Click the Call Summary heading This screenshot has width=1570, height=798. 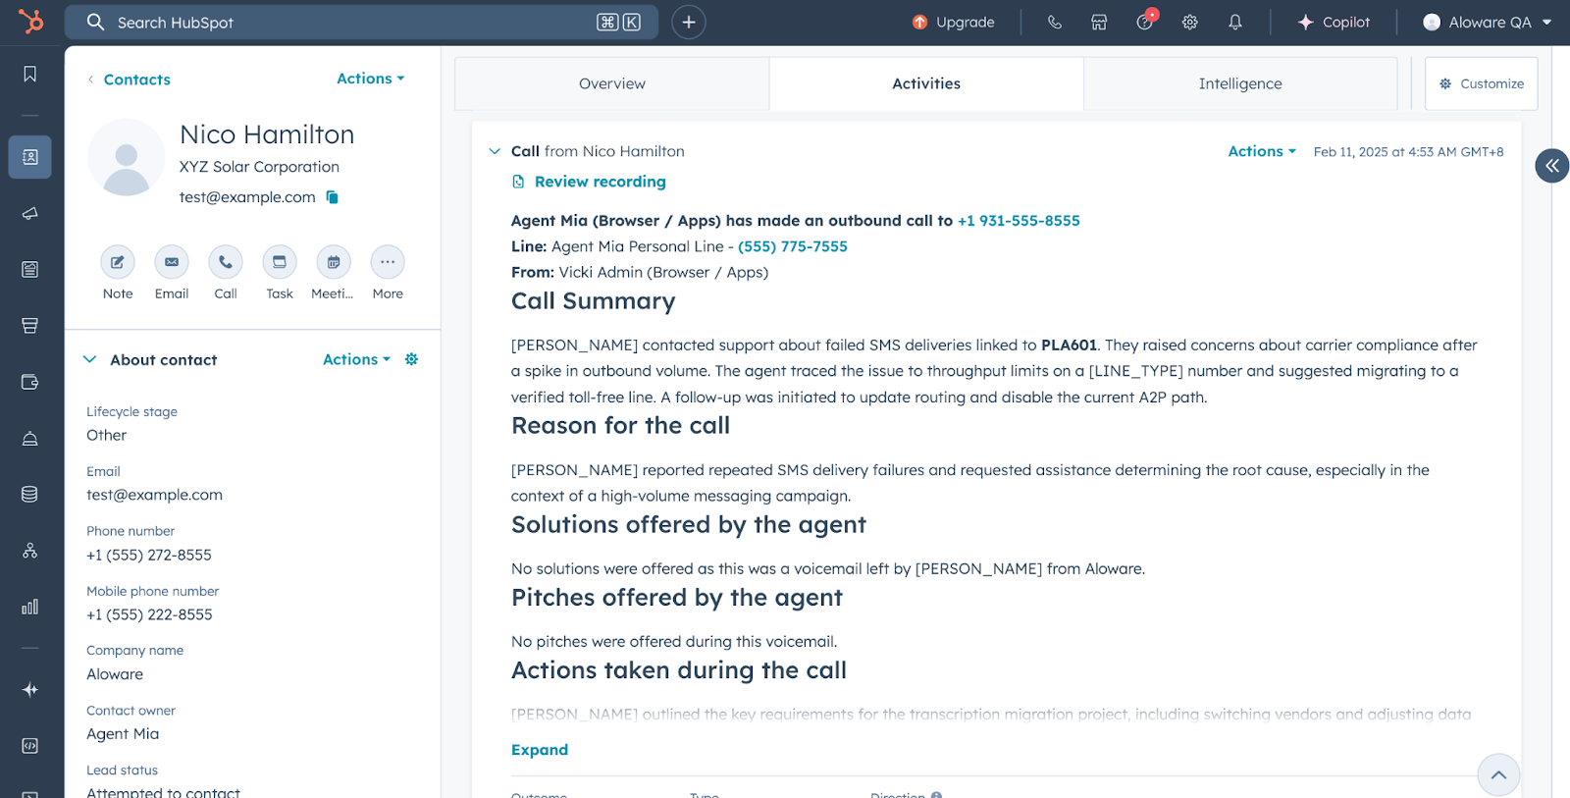(593, 301)
